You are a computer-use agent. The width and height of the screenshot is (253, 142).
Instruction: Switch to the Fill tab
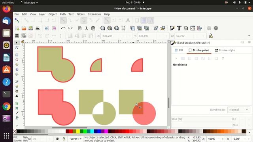pyautogui.click(x=179, y=50)
